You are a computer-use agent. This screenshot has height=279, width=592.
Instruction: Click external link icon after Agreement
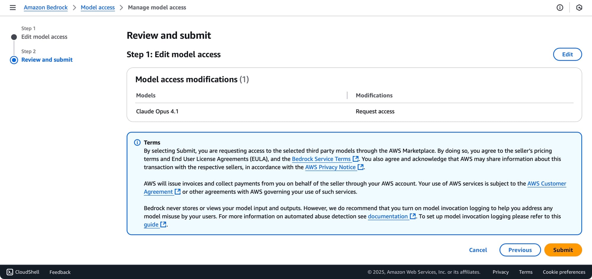(x=178, y=192)
